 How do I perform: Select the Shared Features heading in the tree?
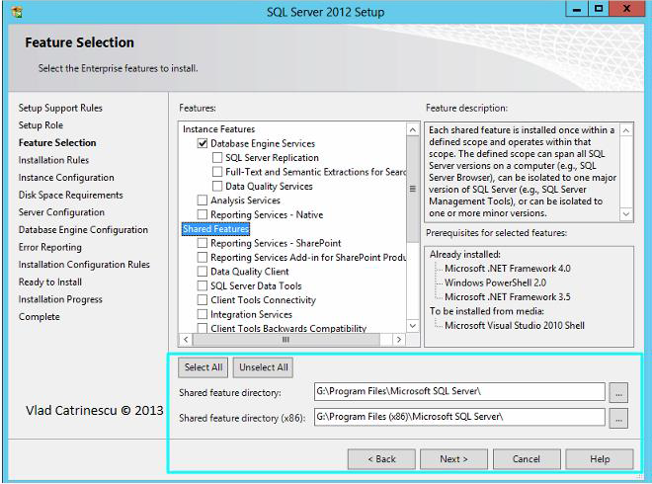(x=215, y=229)
